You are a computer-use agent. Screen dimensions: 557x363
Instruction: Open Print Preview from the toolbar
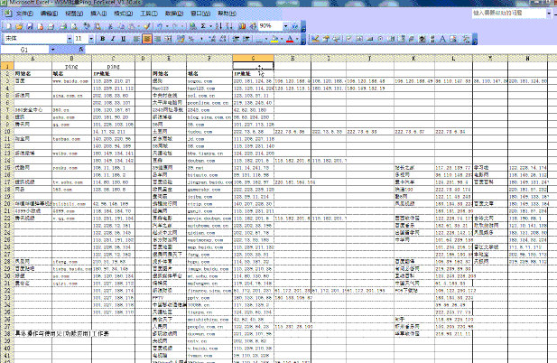pyautogui.click(x=74, y=26)
